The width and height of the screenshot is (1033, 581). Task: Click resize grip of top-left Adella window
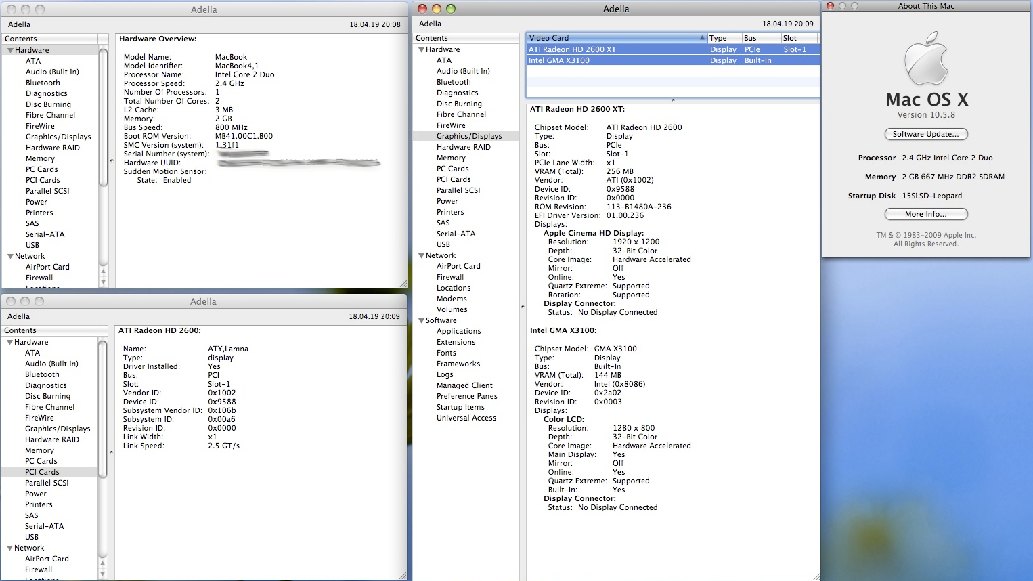[403, 284]
